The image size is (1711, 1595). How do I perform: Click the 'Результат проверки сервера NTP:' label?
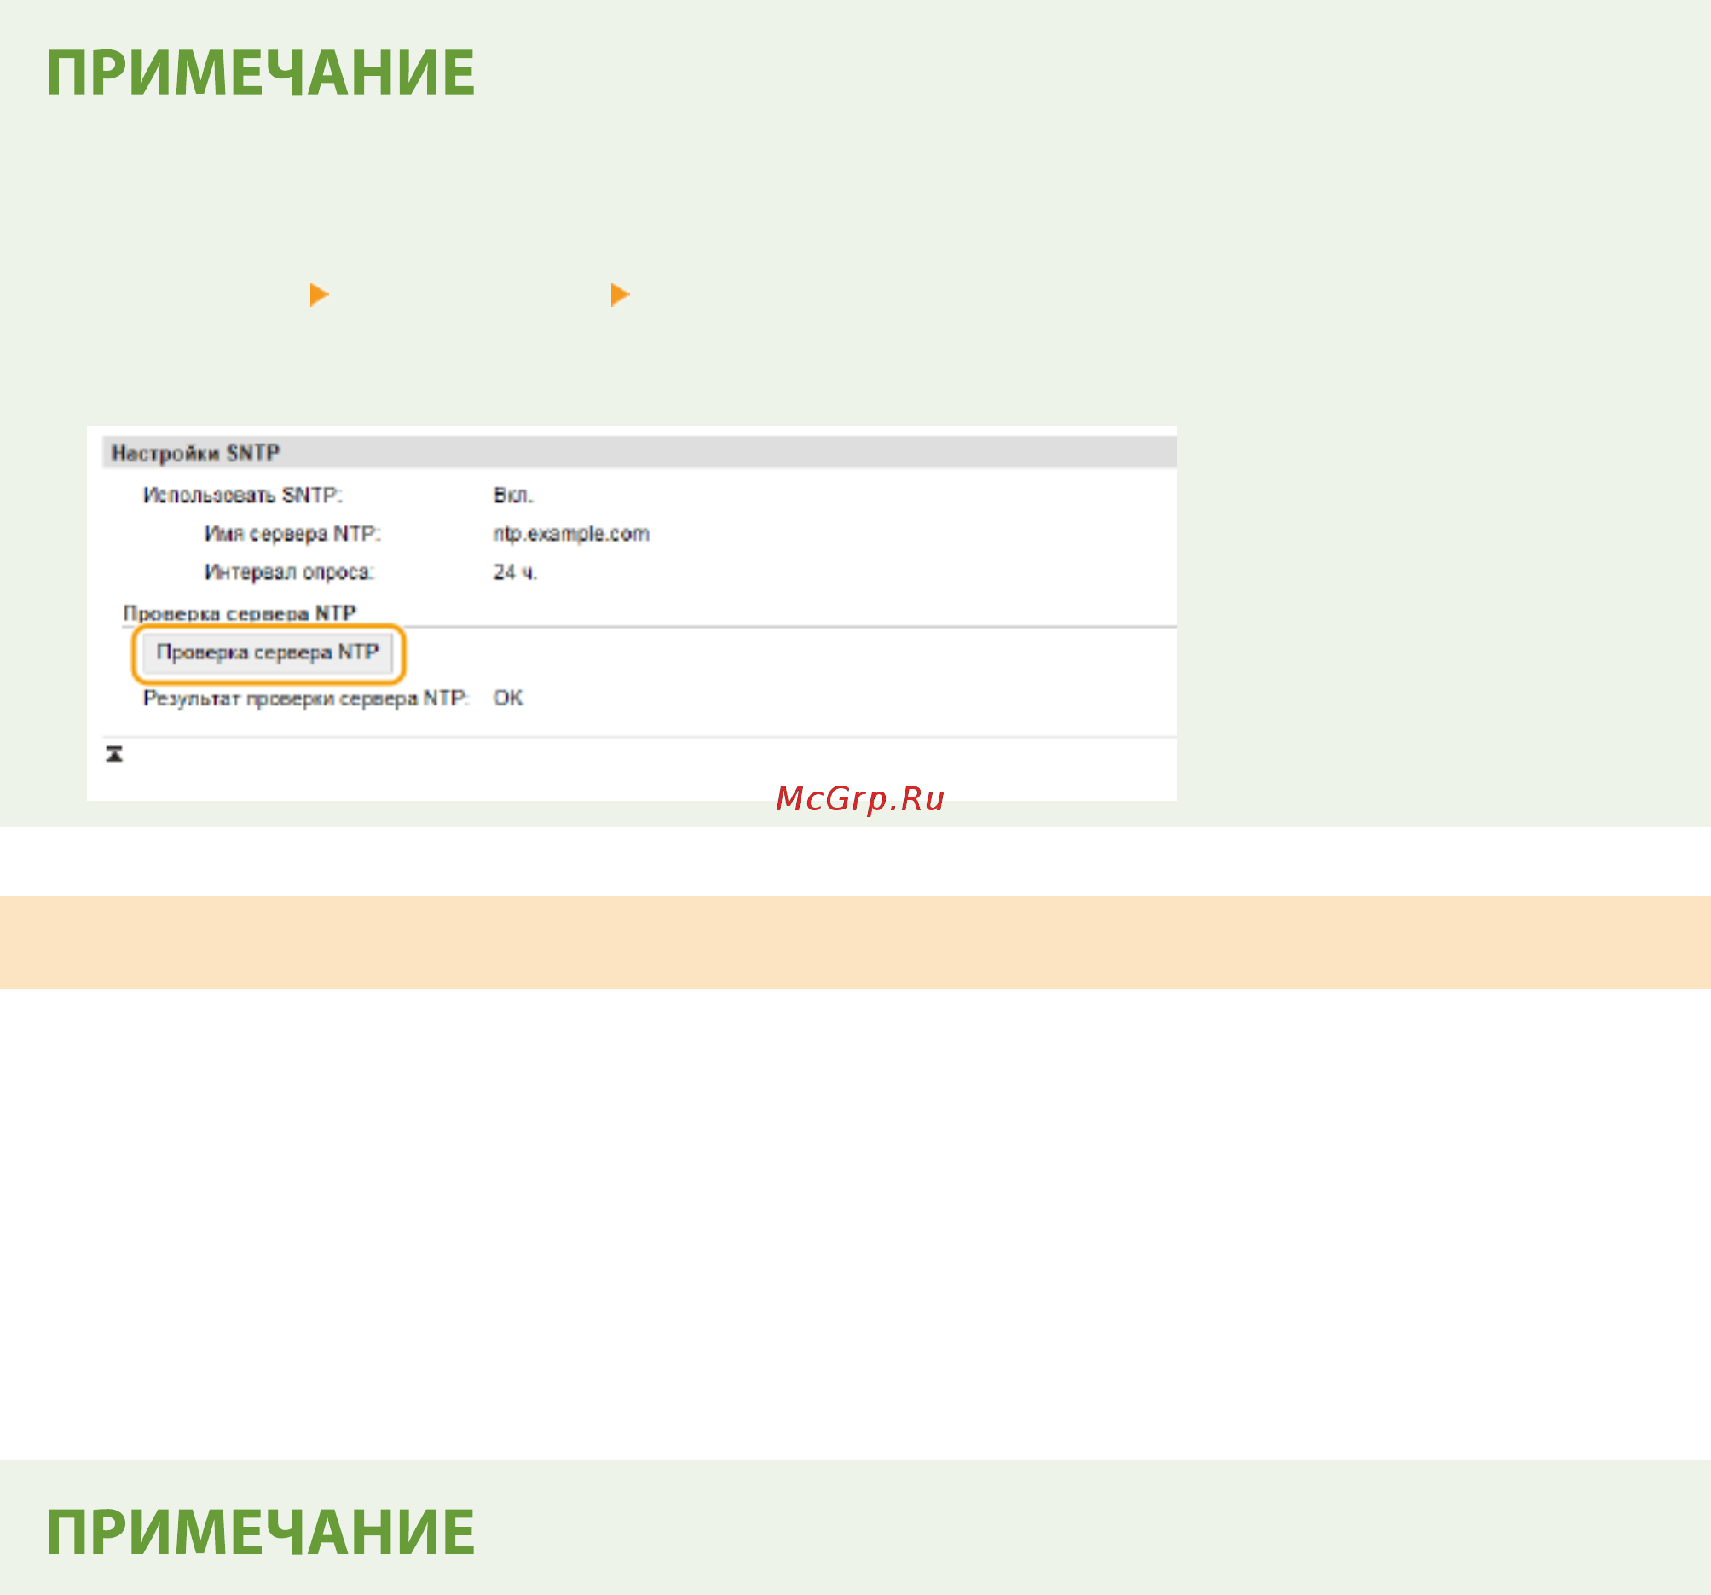click(305, 699)
